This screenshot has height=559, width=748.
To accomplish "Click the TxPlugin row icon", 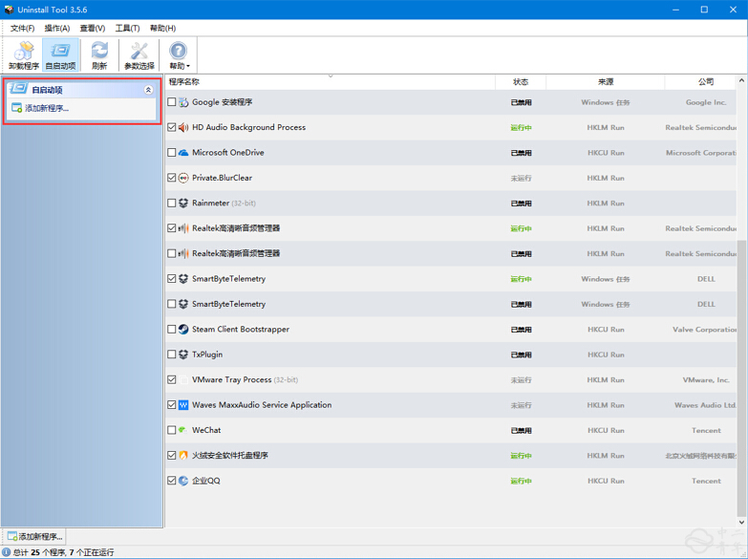I will click(183, 355).
